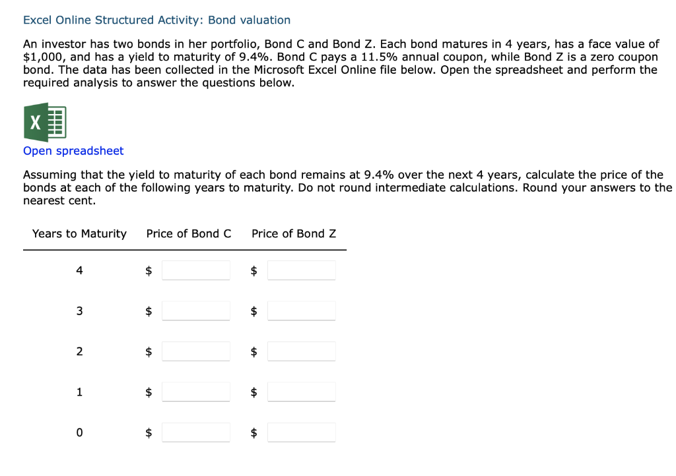Click the Bond C price field for 4 years
The height and width of the screenshot is (476, 676).
click(196, 270)
